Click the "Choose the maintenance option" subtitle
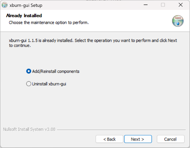 [x=49, y=22]
